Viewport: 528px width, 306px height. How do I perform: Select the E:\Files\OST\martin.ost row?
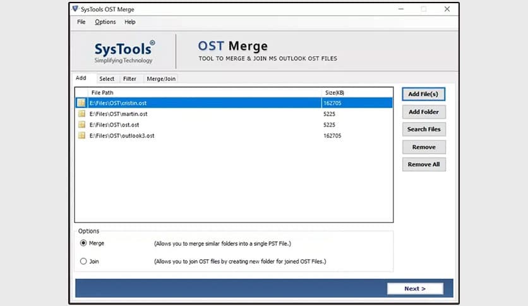234,114
